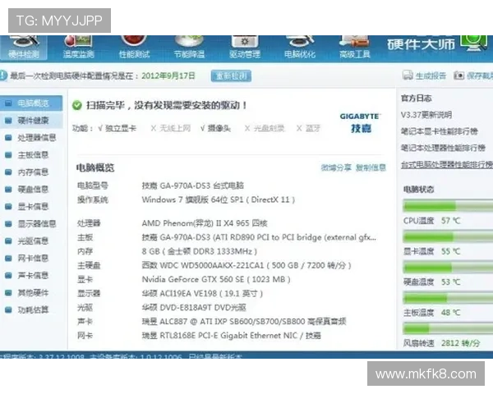
Task: Open the 高级工具 advanced tools icon
Action: pos(355,47)
